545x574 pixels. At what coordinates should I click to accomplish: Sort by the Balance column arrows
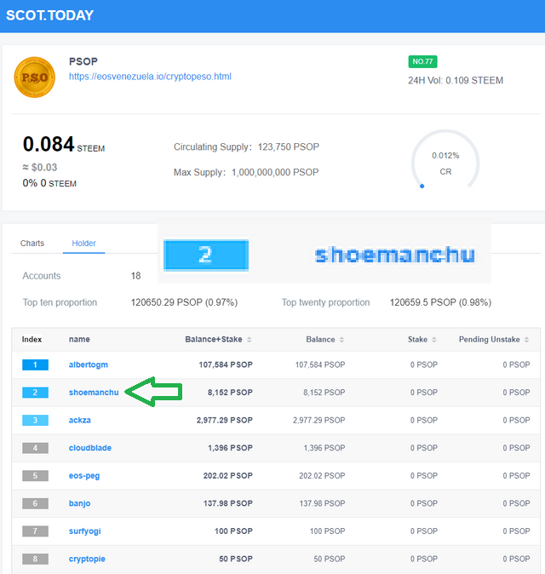(341, 340)
